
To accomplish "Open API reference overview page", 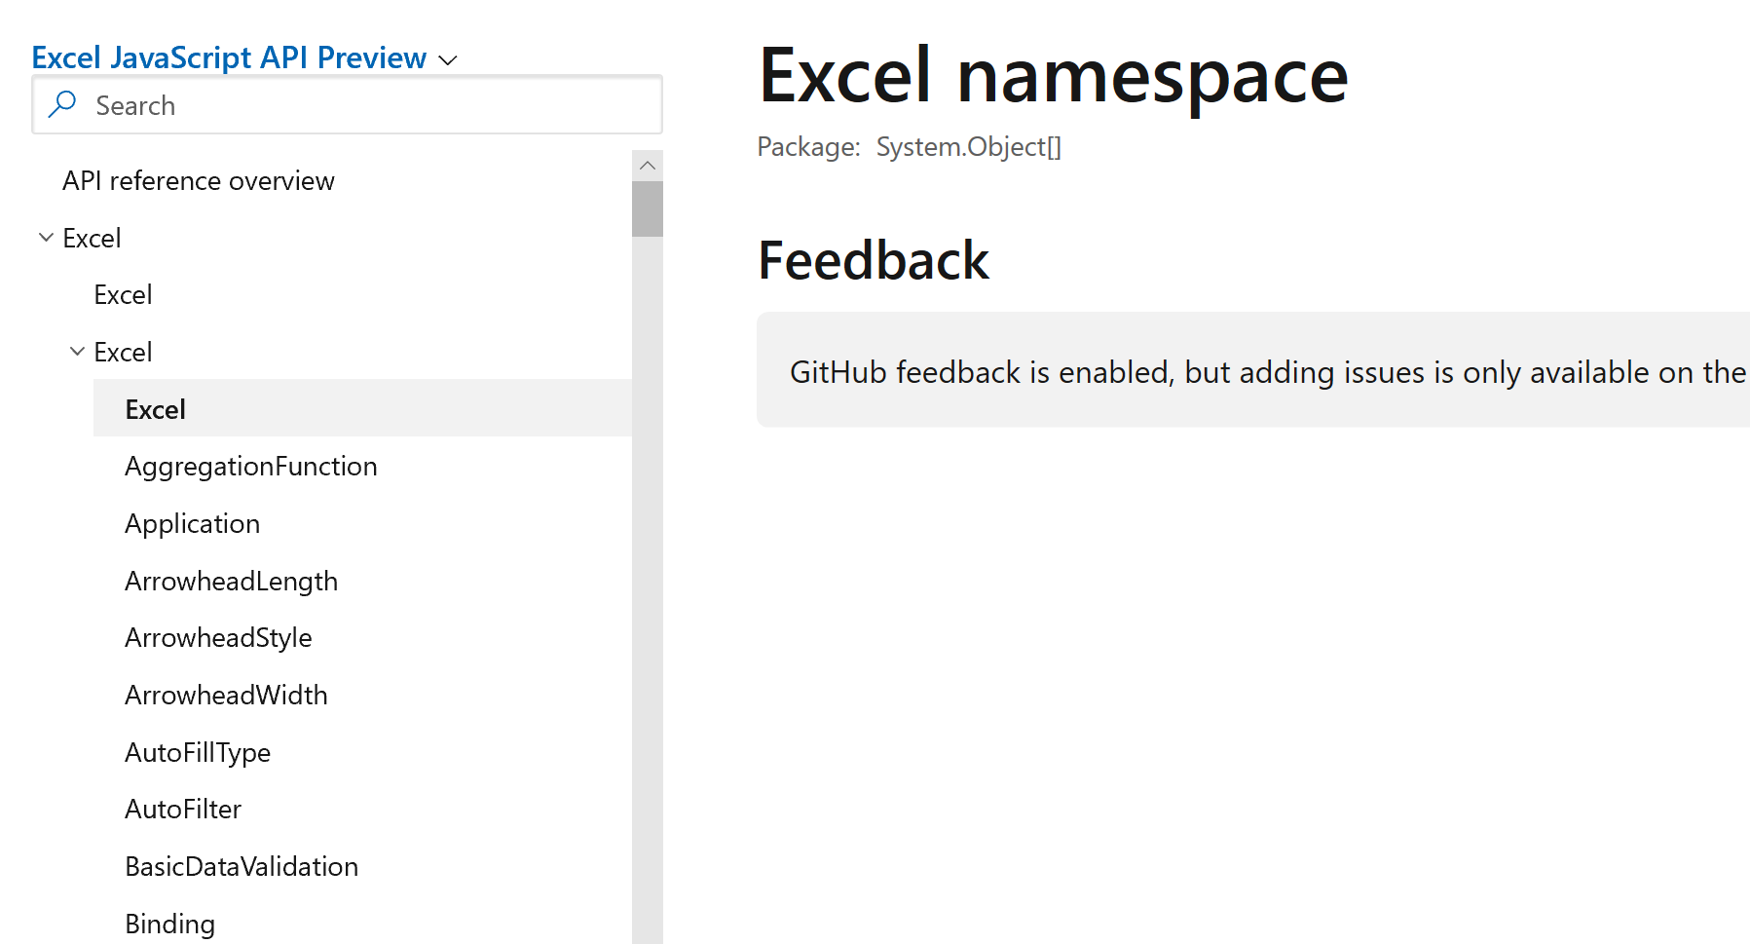I will pyautogui.click(x=199, y=181).
